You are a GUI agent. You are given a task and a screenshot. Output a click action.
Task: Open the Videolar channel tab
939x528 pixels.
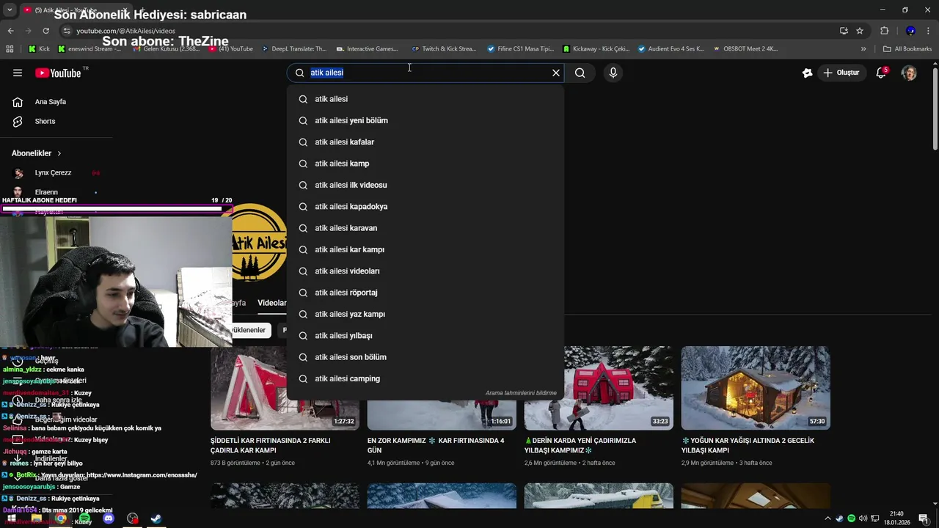(x=272, y=303)
